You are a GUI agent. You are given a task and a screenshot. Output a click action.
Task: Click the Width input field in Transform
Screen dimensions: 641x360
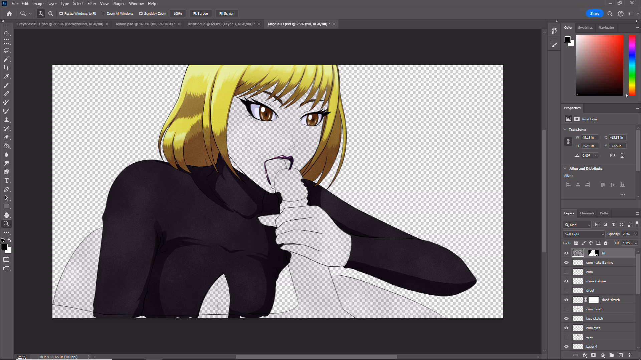590,138
